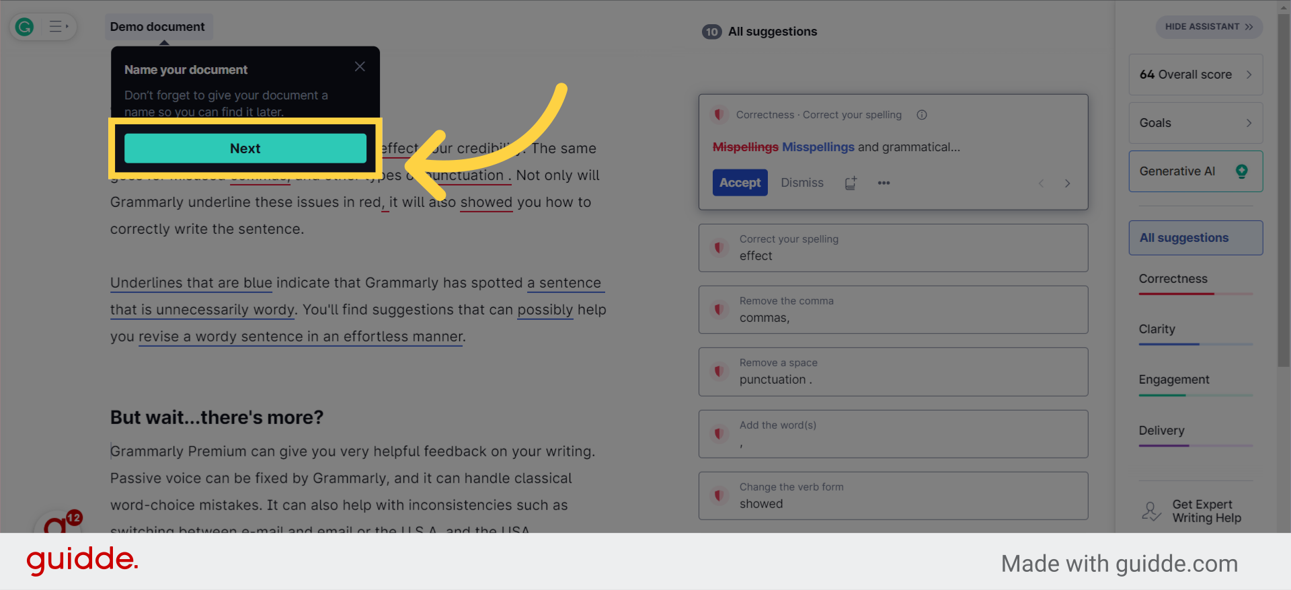This screenshot has height=590, width=1291.
Task: Click 'Underlines that are blue' underlined text
Action: [191, 283]
